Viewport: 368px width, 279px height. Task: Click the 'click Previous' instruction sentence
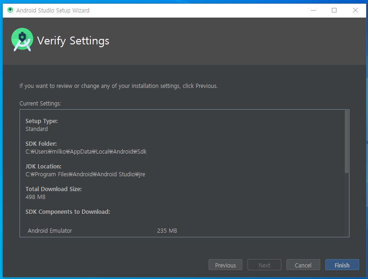119,86
